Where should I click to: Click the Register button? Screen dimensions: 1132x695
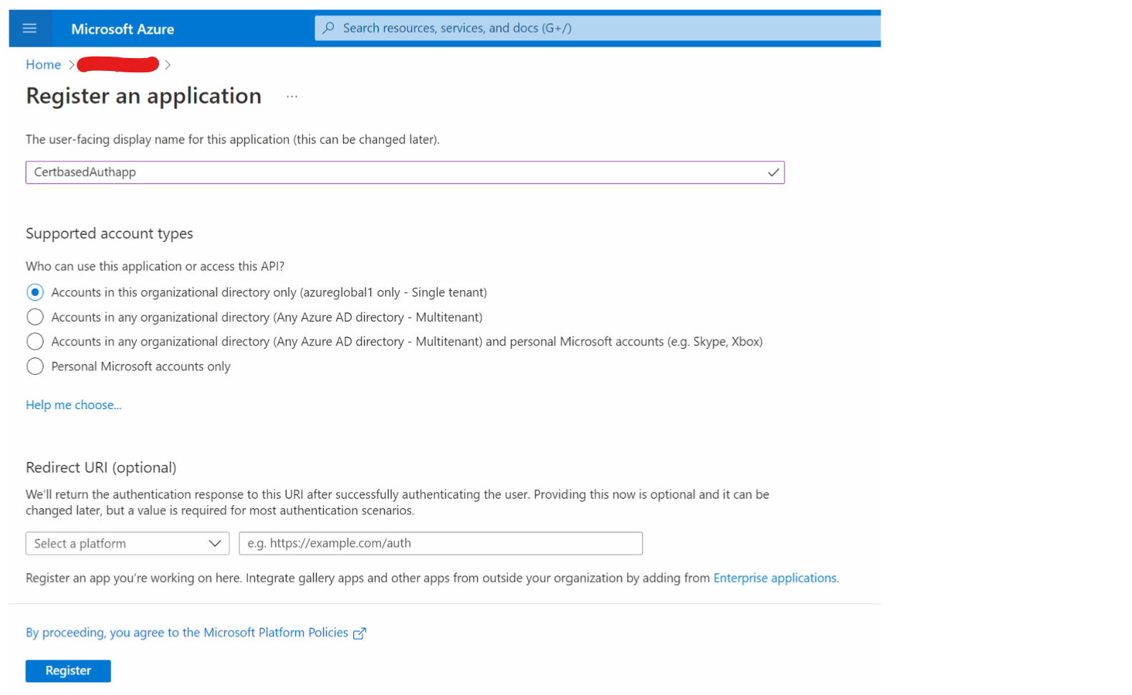[68, 671]
